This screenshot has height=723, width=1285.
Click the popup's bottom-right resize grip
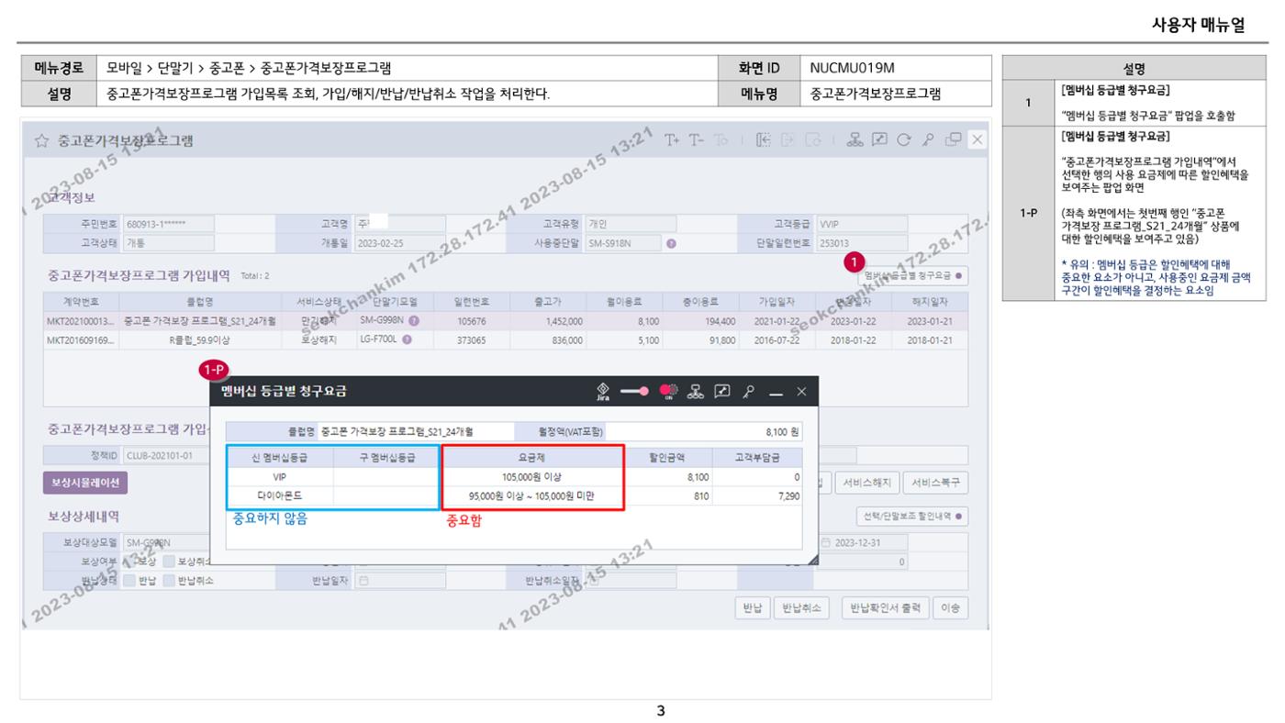812,558
